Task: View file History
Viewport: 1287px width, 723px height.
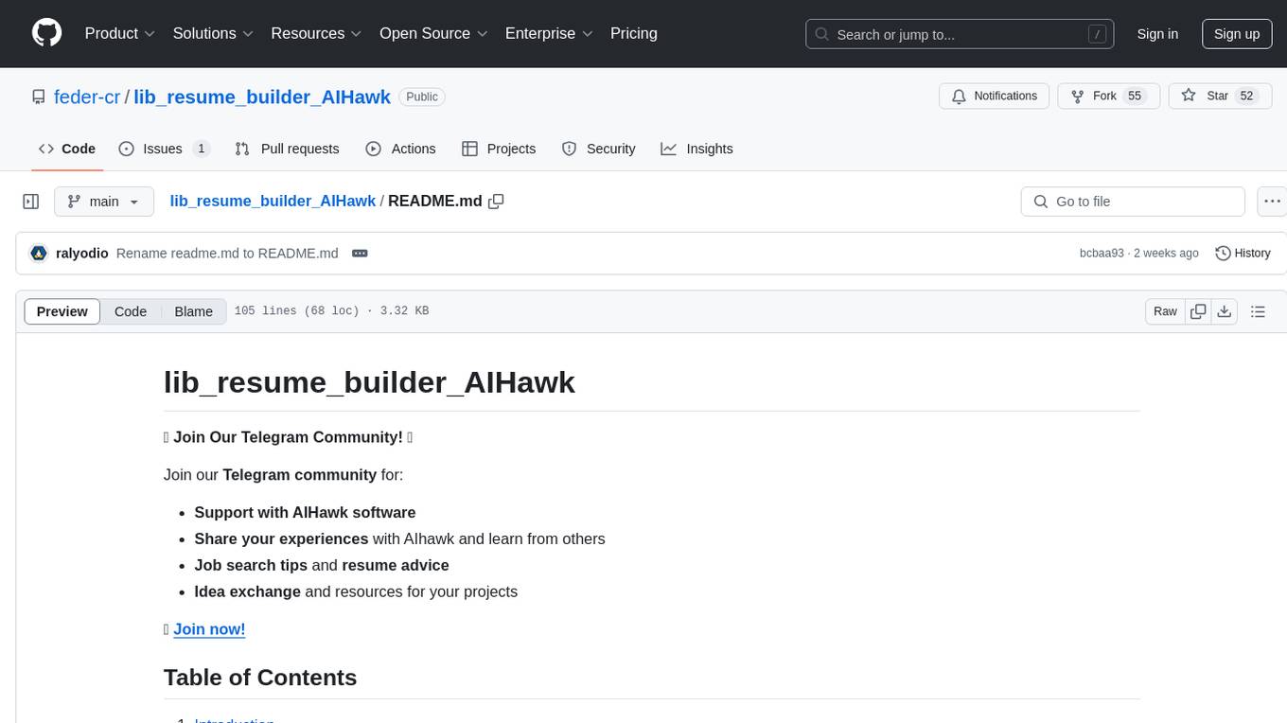Action: [x=1243, y=254]
